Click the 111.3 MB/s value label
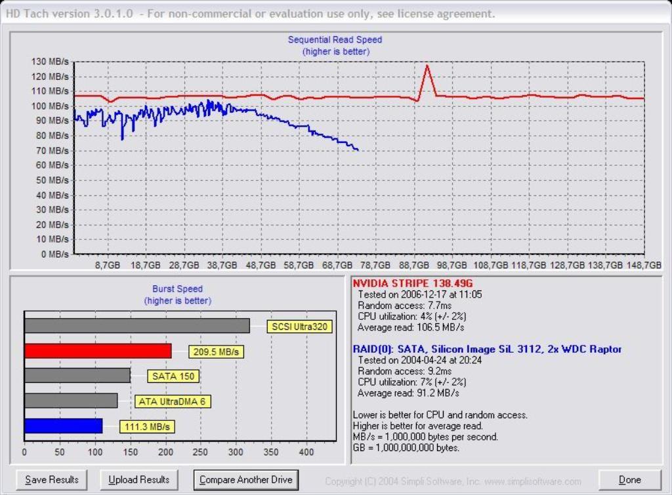 tap(147, 427)
